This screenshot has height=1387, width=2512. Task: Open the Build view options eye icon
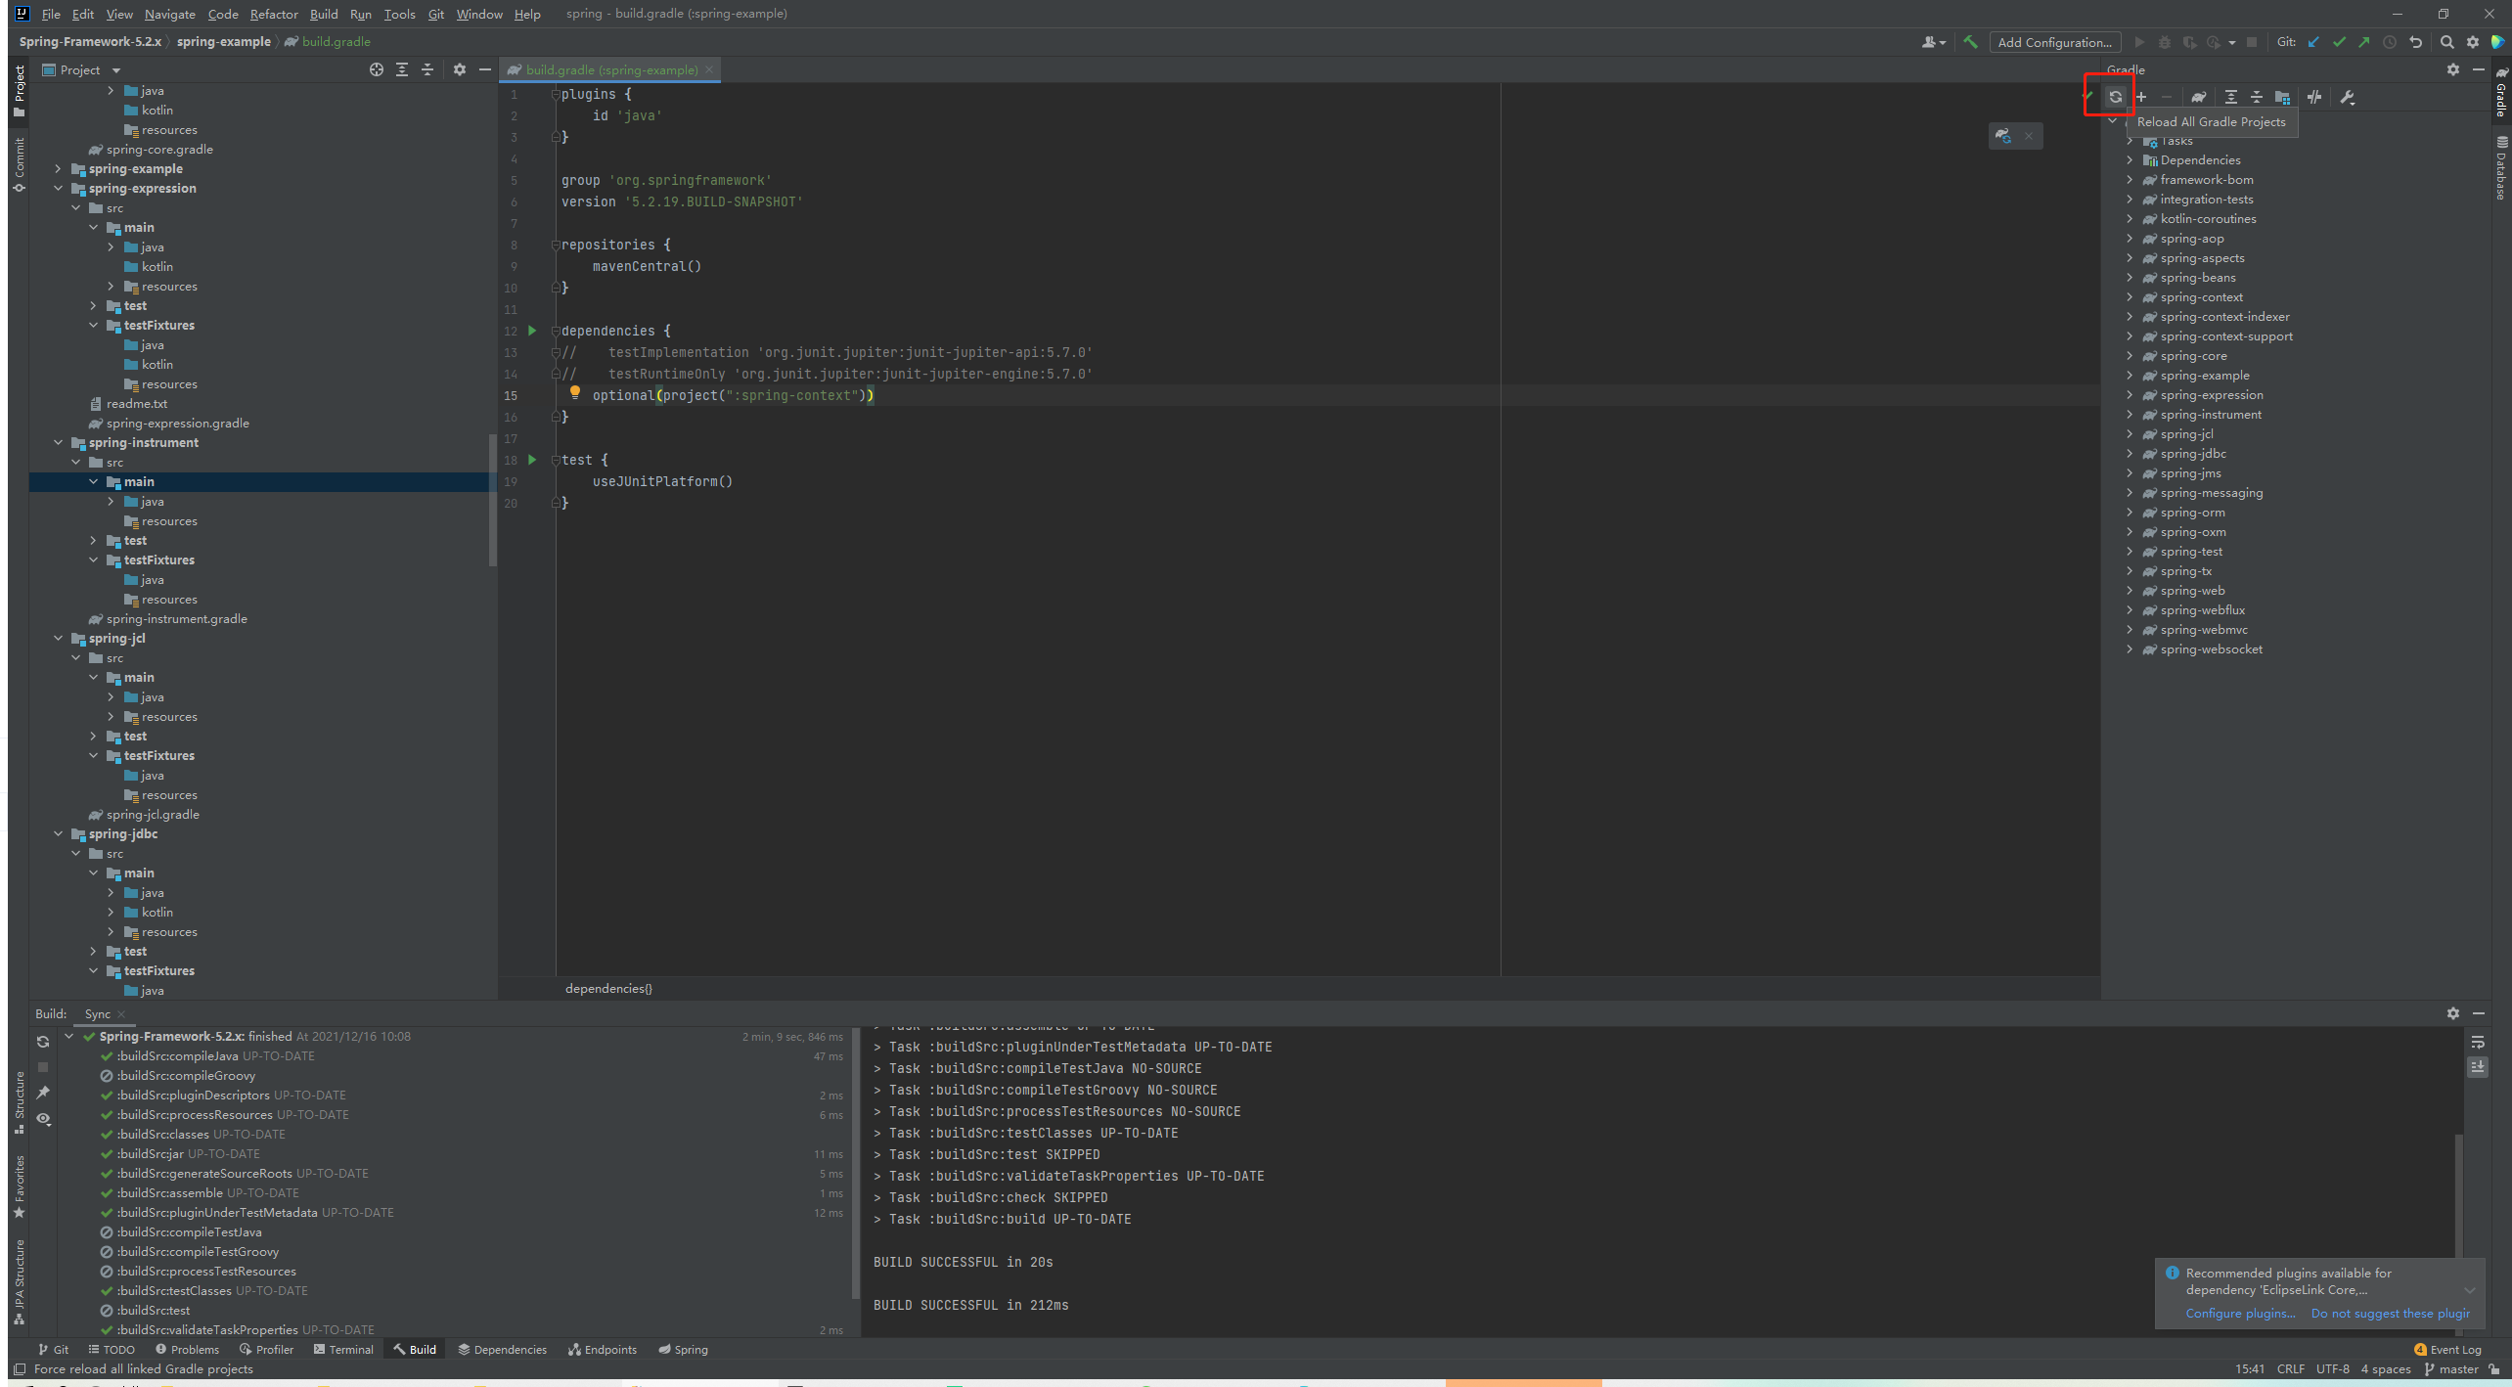click(43, 1118)
